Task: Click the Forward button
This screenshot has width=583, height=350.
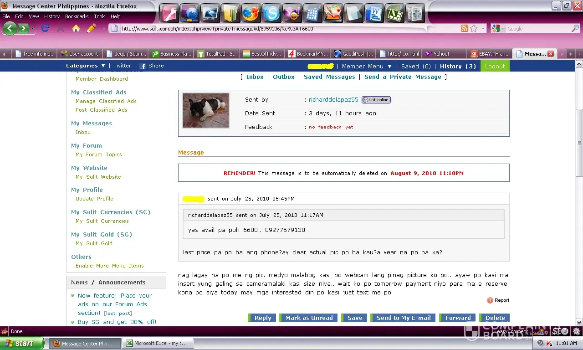Action: 458,318
